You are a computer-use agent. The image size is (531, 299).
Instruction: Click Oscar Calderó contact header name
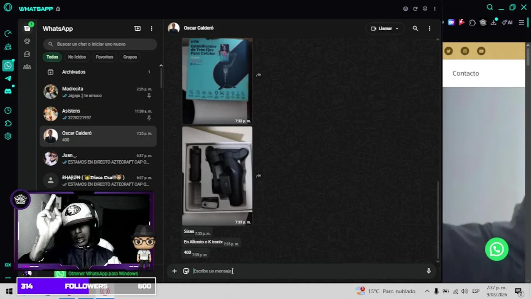point(199,28)
